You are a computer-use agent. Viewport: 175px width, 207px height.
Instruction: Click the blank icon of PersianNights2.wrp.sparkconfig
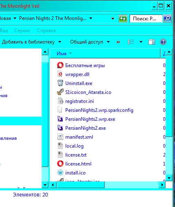[60, 110]
